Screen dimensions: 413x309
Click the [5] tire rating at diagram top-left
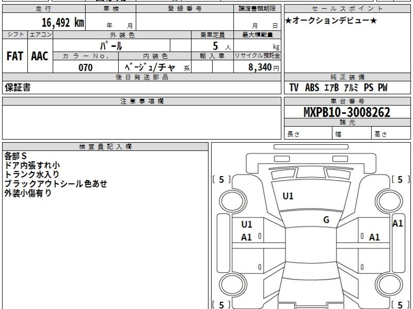click(x=222, y=179)
